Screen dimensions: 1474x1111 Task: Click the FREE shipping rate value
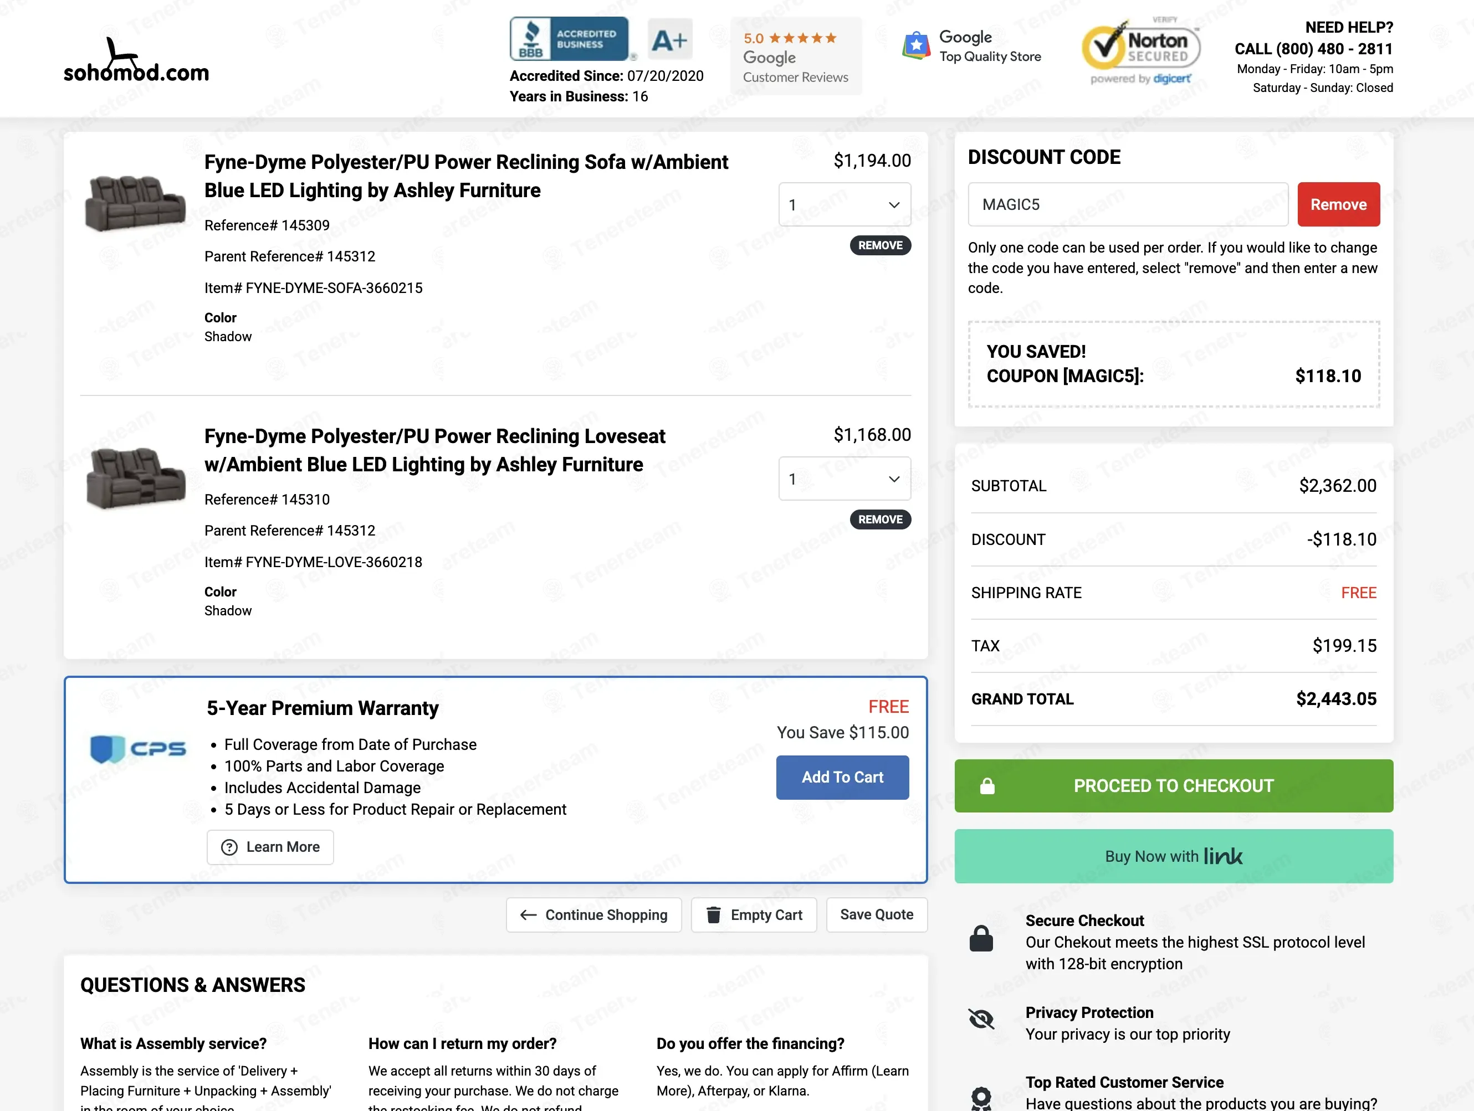coord(1359,593)
